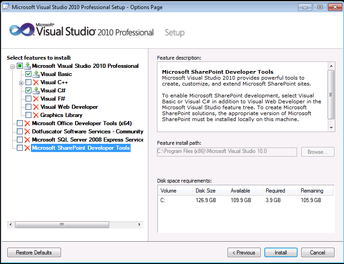Enable the Visual F# checkbox
344x264 pixels.
[x=28, y=99]
